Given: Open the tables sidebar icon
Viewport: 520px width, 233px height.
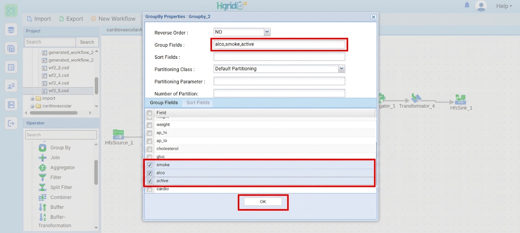Looking at the screenshot, I should tap(11, 49).
